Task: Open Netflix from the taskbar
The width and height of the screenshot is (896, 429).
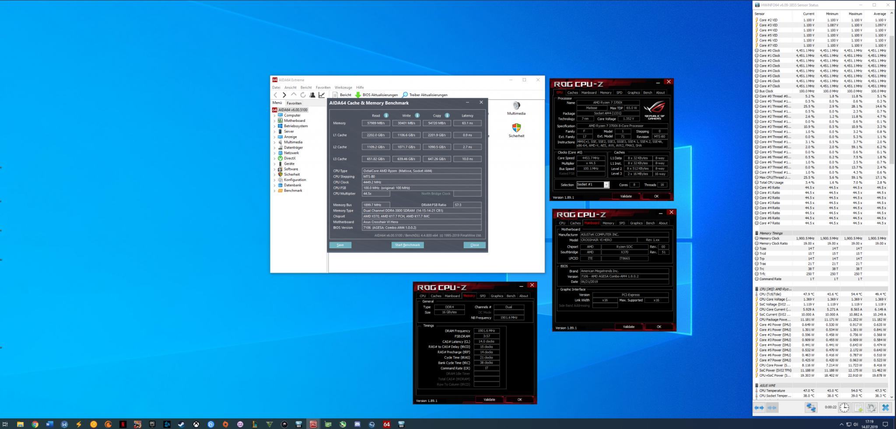Action: click(123, 424)
